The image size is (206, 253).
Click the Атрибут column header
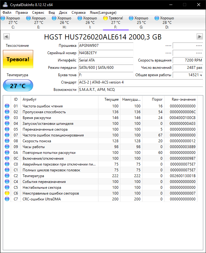[59, 99]
